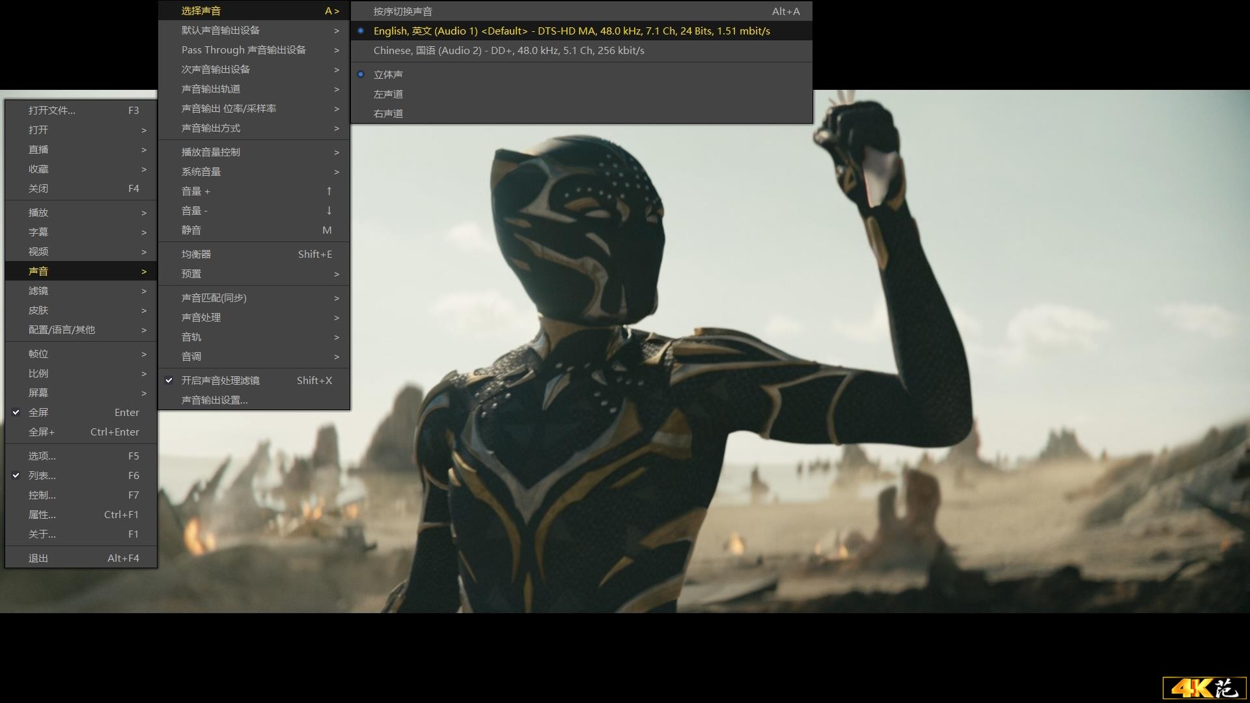Viewport: 1250px width, 703px height.
Task: Select English DTS-HD MA Audio 1 track
Action: 581,31
